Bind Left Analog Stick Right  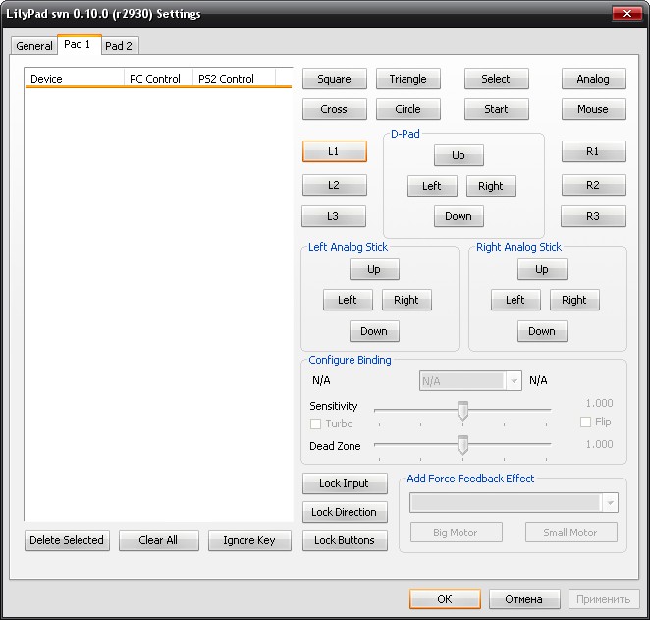tap(406, 300)
